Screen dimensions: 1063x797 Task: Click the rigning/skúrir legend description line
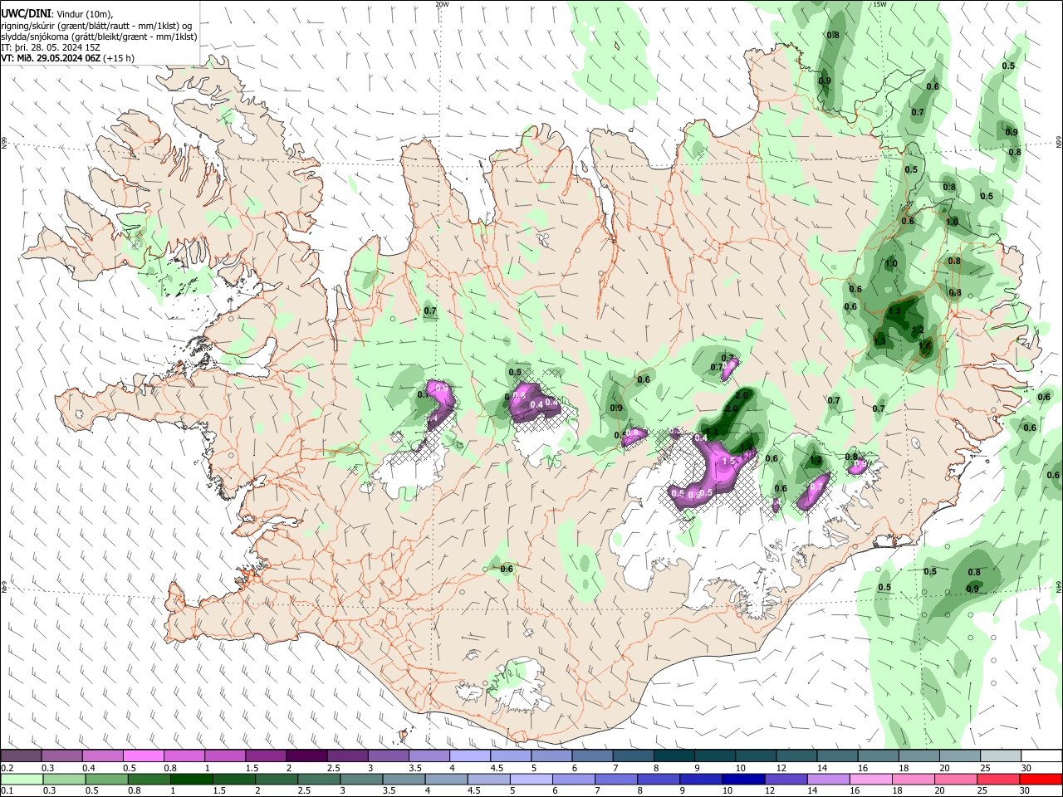[x=96, y=26]
